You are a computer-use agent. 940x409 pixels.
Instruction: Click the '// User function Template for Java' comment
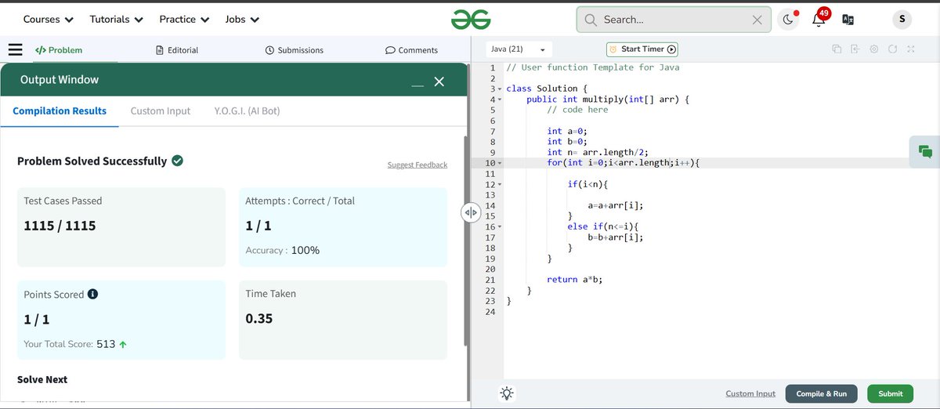click(x=593, y=67)
